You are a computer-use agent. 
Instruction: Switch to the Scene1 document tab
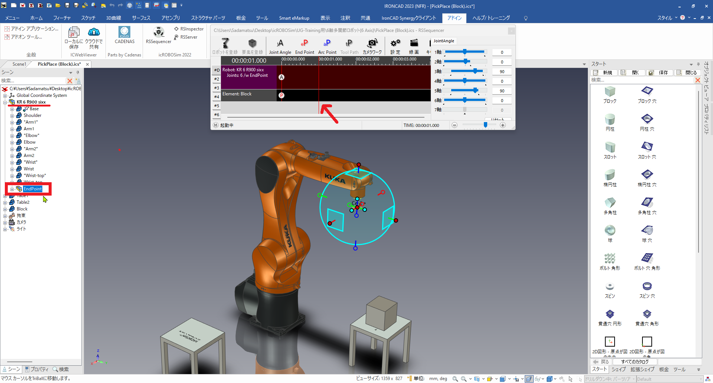pyautogui.click(x=19, y=64)
